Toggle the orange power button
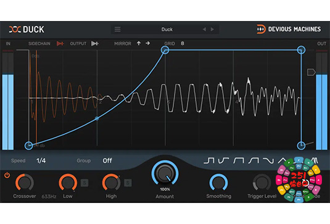This screenshot has height=224, width=330. point(7,175)
